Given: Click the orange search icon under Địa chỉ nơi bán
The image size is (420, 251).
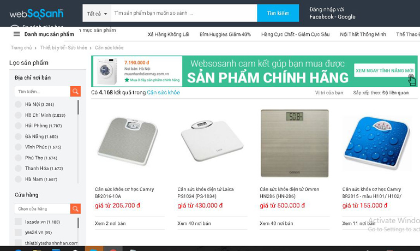Looking at the screenshot, I should click(x=75, y=91).
